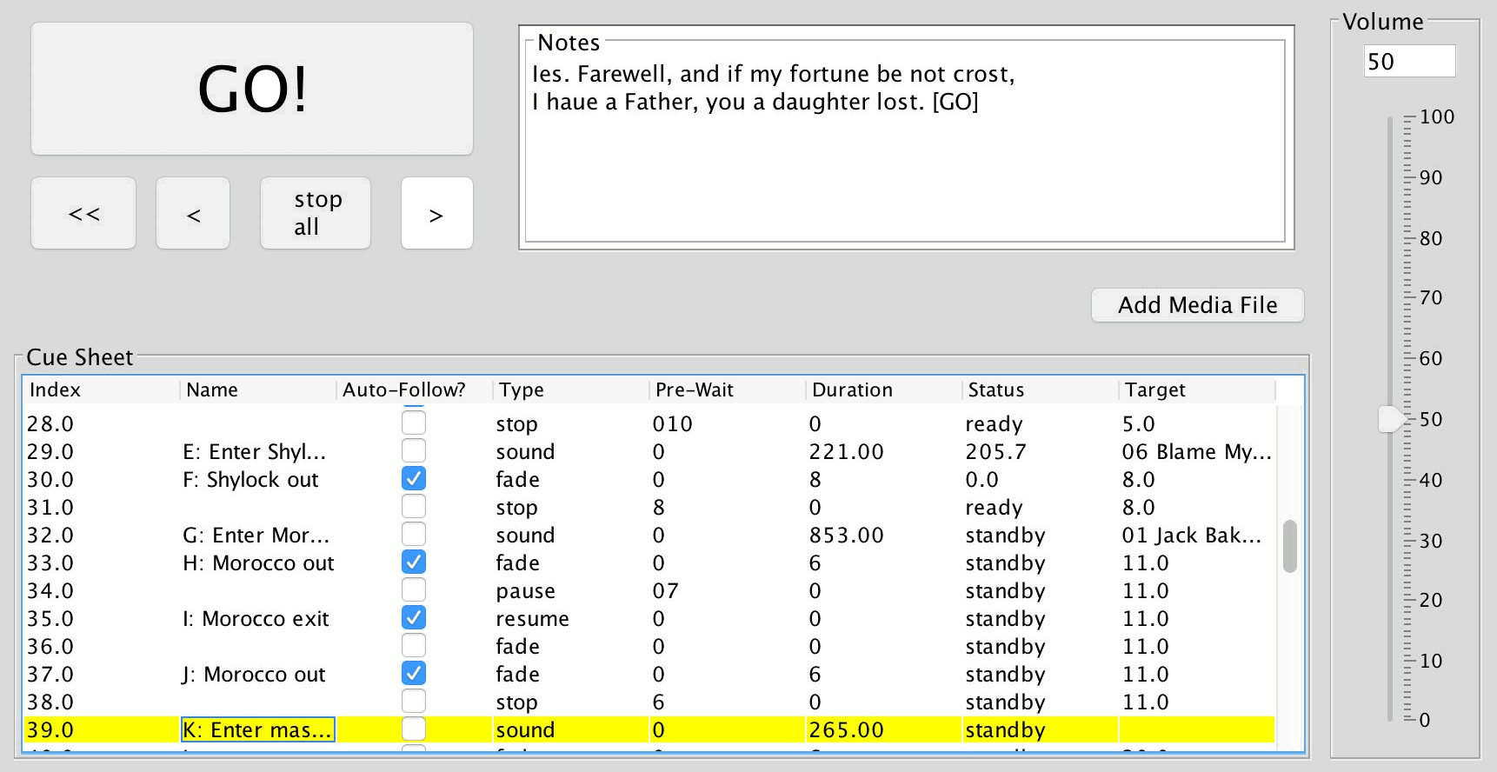
Task: Click the big GO! button
Action: pyautogui.click(x=252, y=89)
